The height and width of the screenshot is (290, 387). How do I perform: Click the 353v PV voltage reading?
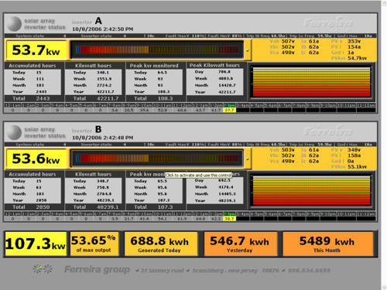(x=354, y=41)
